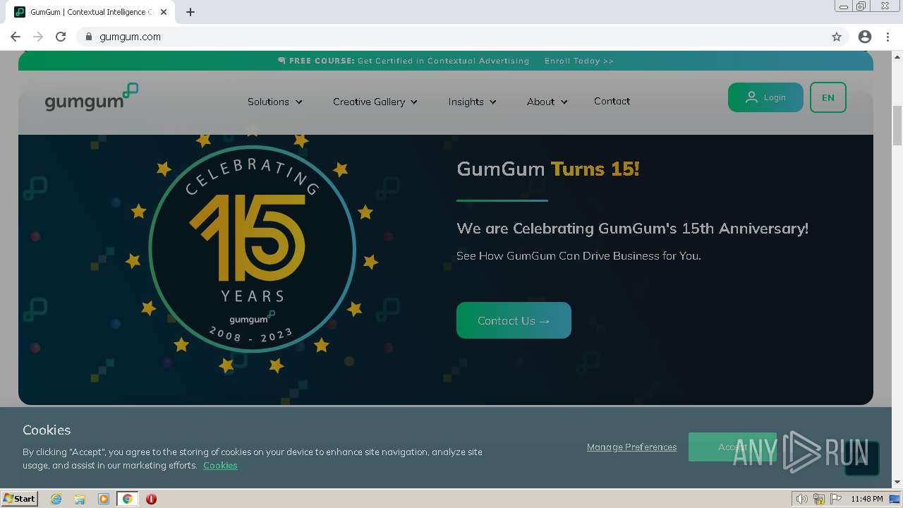Click the volume speaker tray icon
This screenshot has height=508, width=903.
tap(801, 499)
